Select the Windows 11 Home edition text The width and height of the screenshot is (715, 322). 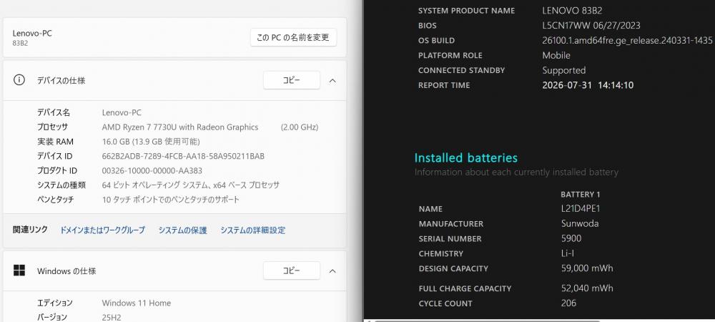tap(137, 303)
